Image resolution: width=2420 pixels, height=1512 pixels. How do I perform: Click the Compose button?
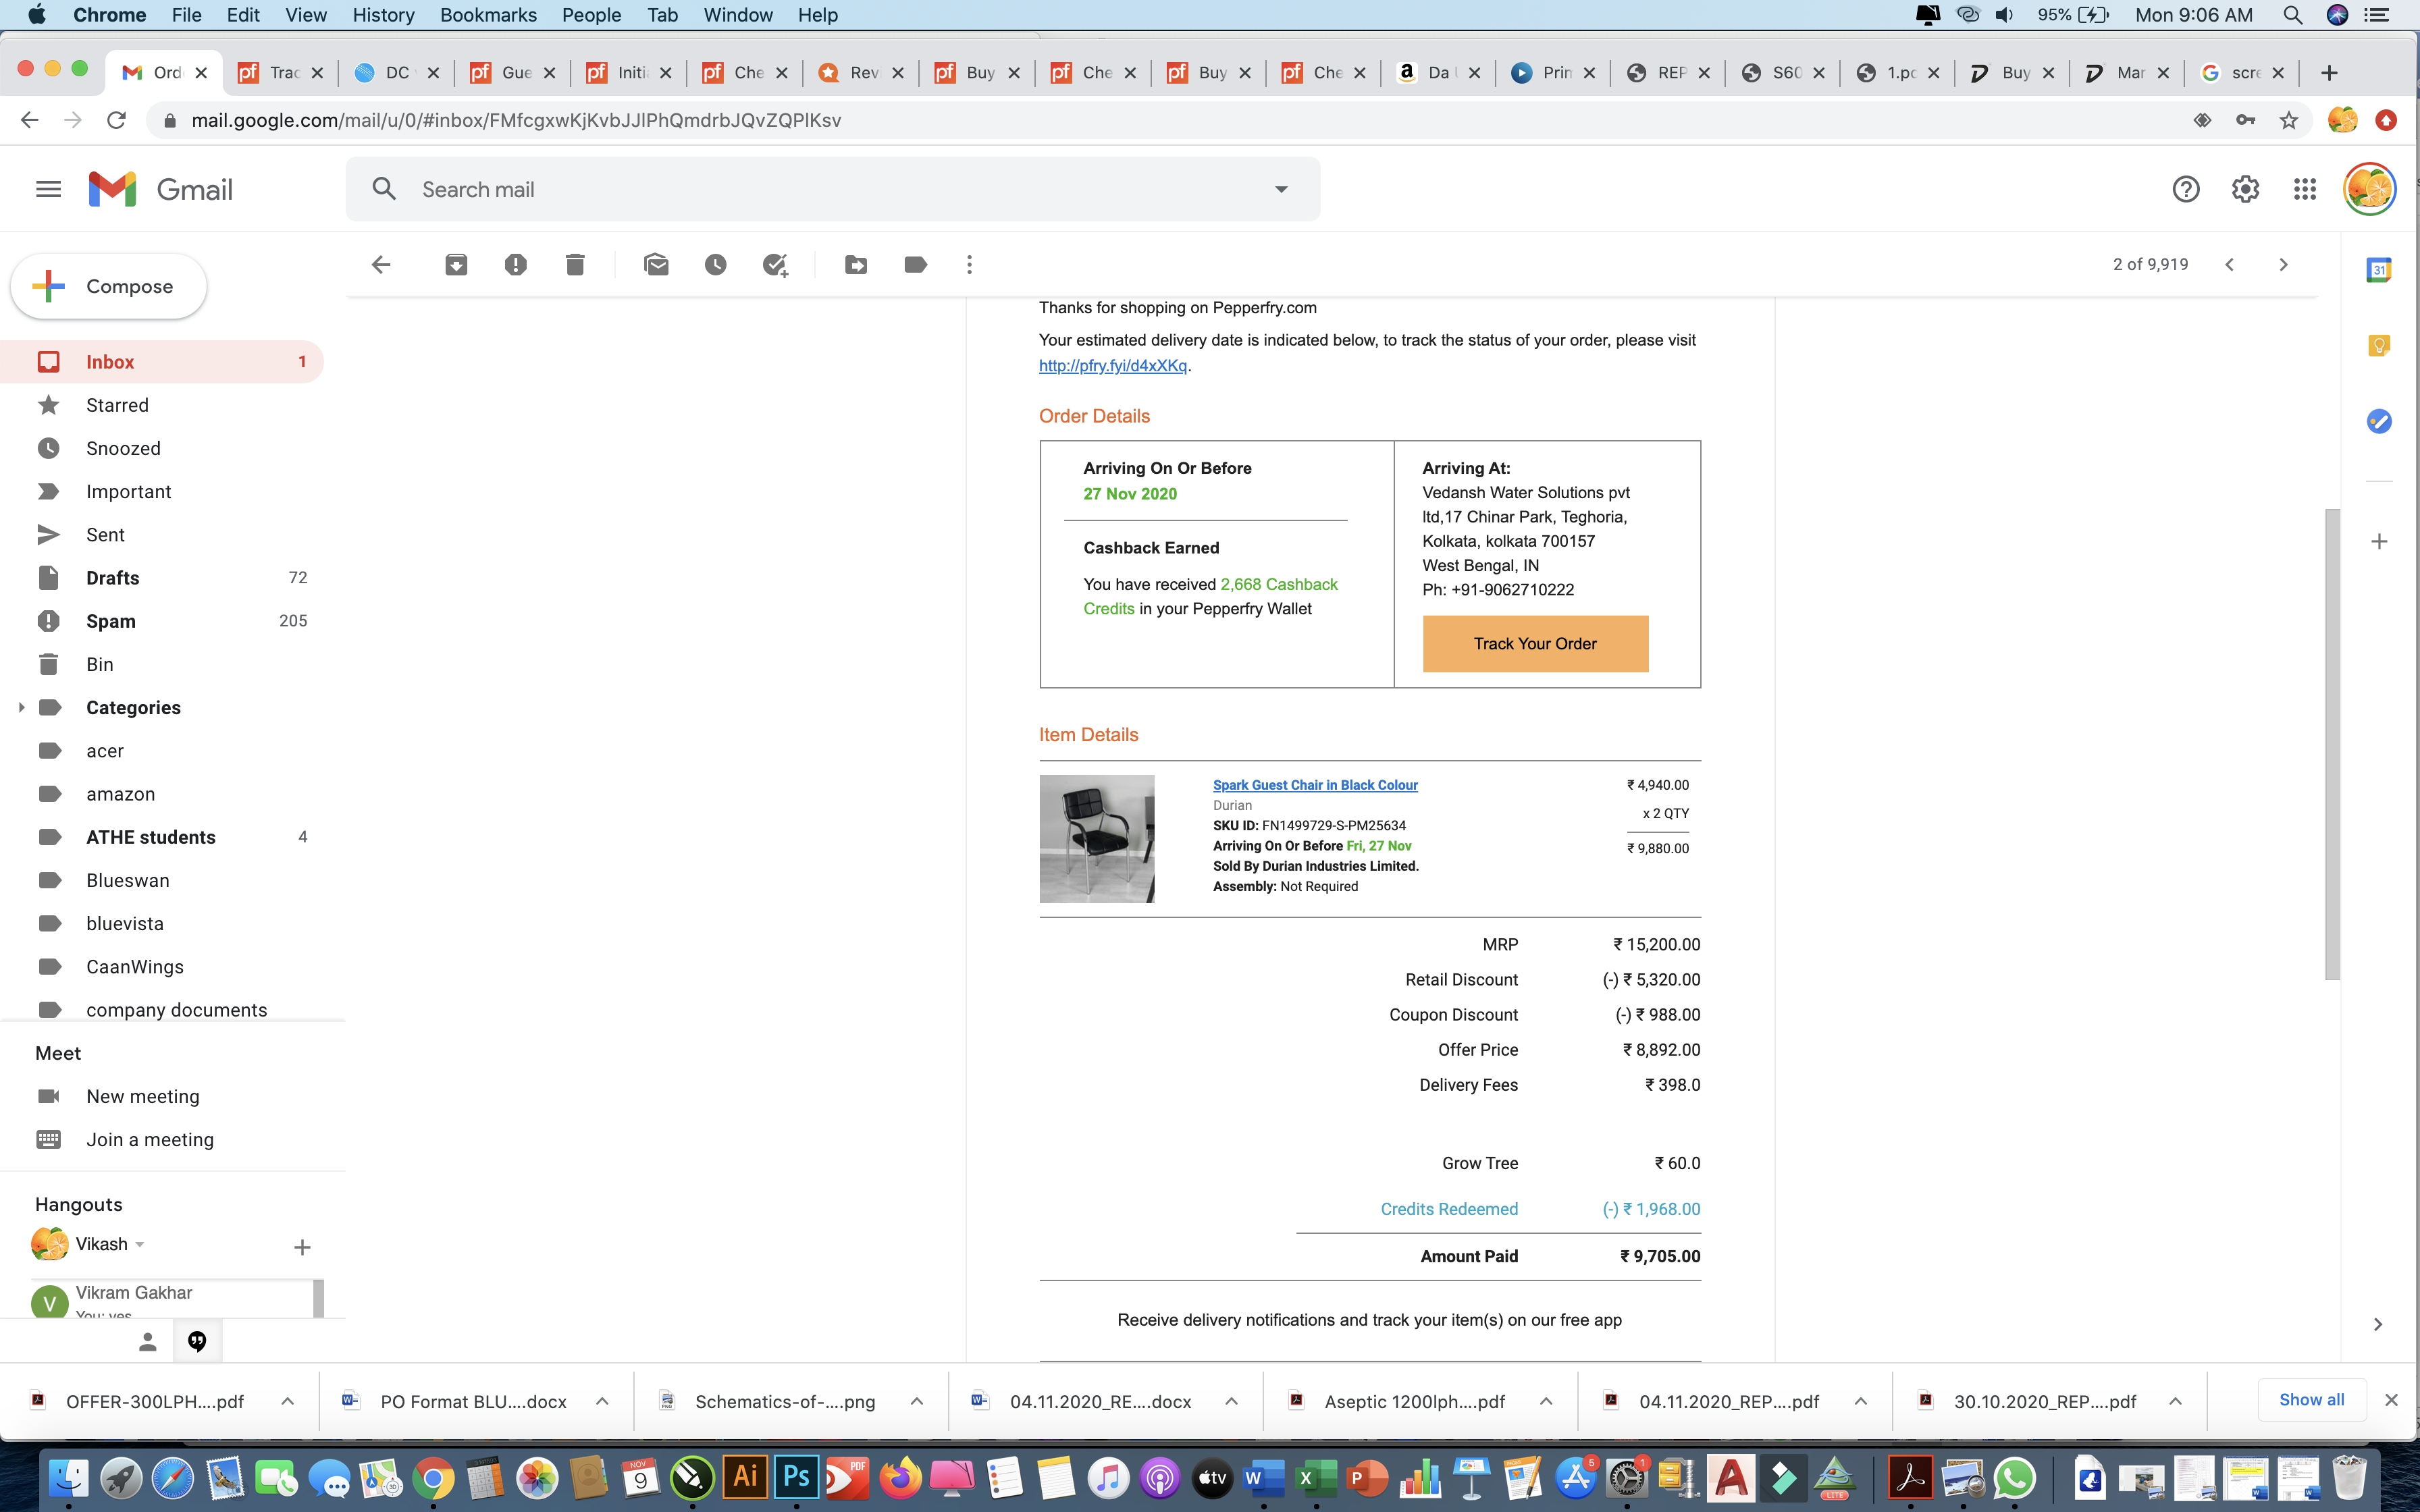107,286
